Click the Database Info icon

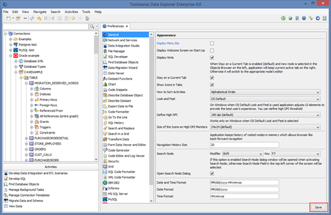pyautogui.click(x=21, y=61)
